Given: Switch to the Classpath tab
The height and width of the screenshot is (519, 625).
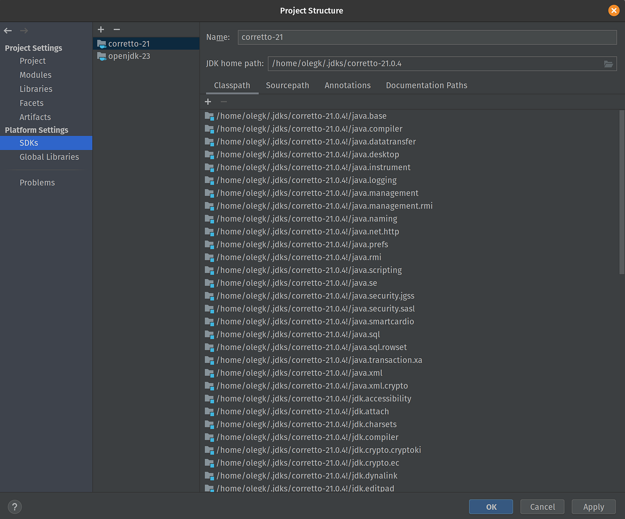Looking at the screenshot, I should [x=232, y=85].
